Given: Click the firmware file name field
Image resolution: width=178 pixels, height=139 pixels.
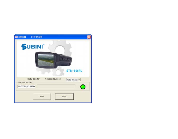Looking at the screenshot, I should (x=26, y=86).
